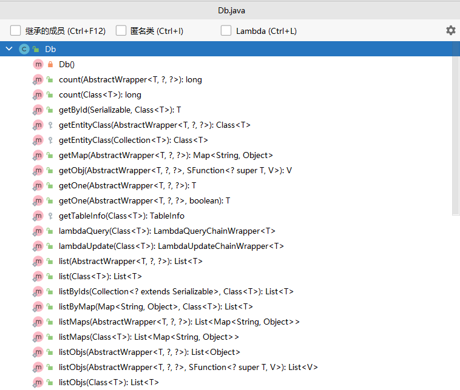This screenshot has height=390, width=460.
Task: Click the vertical scrollbar thumb
Action: coord(456,128)
